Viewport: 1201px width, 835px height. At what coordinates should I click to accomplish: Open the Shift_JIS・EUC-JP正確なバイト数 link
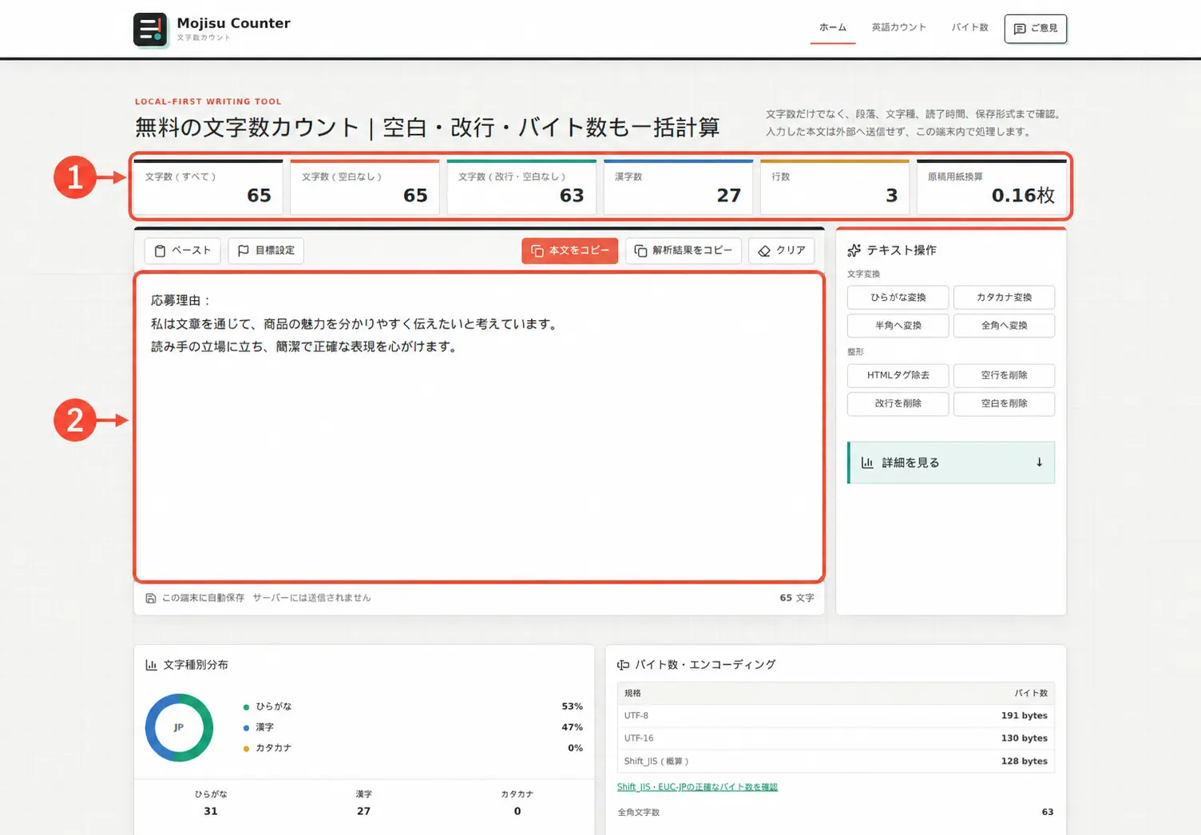point(697,787)
